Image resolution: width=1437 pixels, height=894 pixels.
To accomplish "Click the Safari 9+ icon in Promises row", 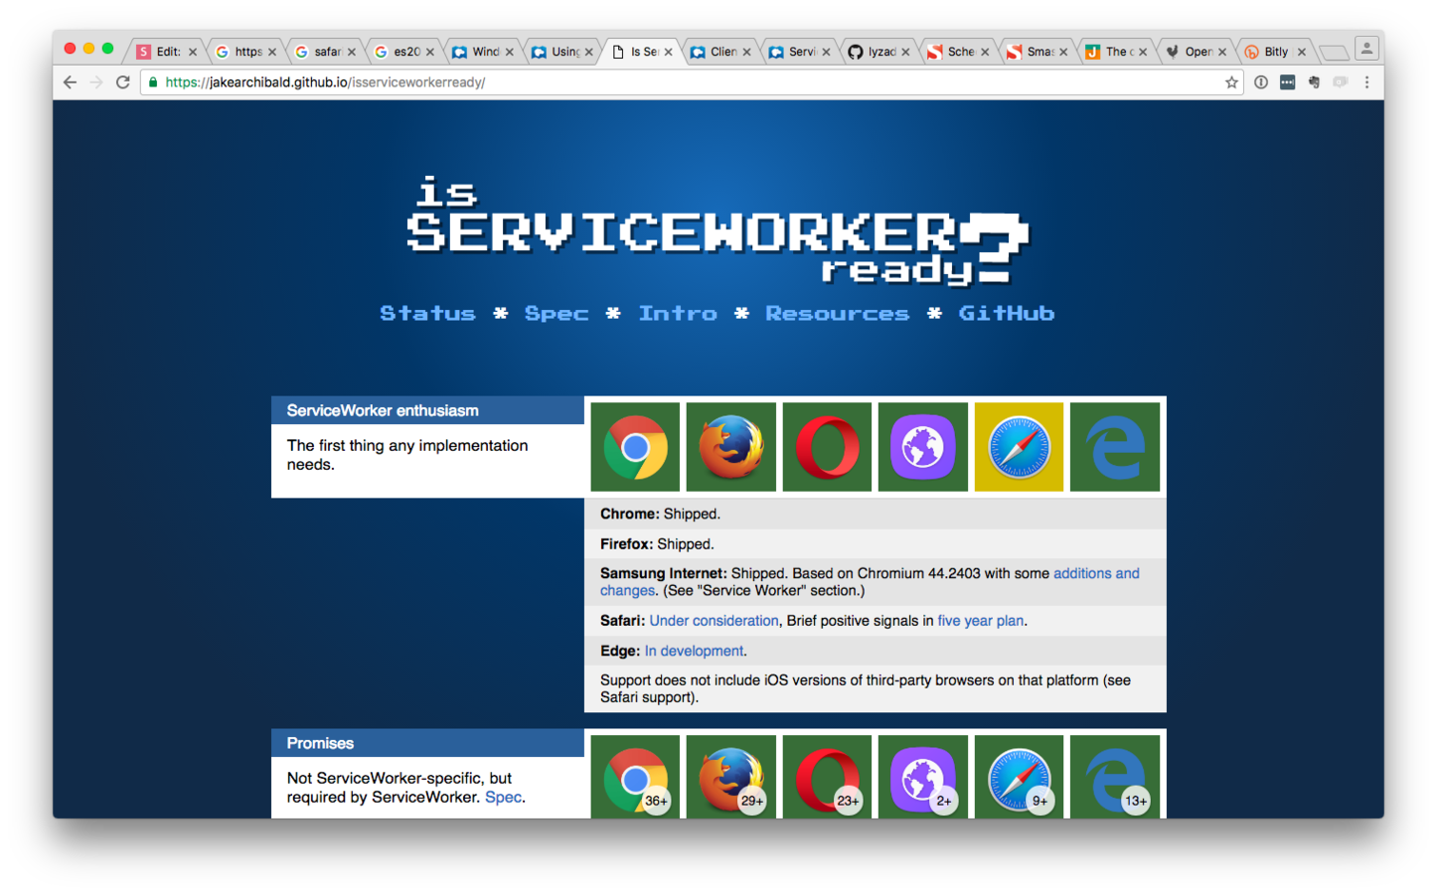I will tap(1019, 777).
